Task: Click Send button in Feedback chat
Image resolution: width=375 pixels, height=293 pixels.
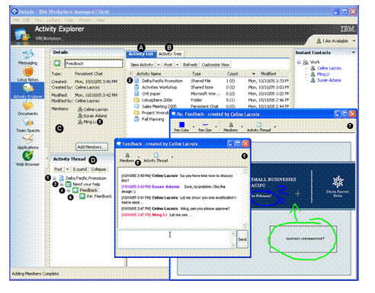Action: coord(242,239)
